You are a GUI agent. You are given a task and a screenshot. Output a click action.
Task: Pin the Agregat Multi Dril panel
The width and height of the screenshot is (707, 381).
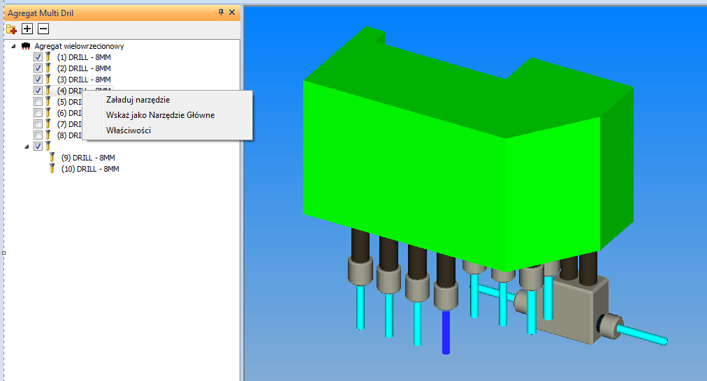coord(221,13)
